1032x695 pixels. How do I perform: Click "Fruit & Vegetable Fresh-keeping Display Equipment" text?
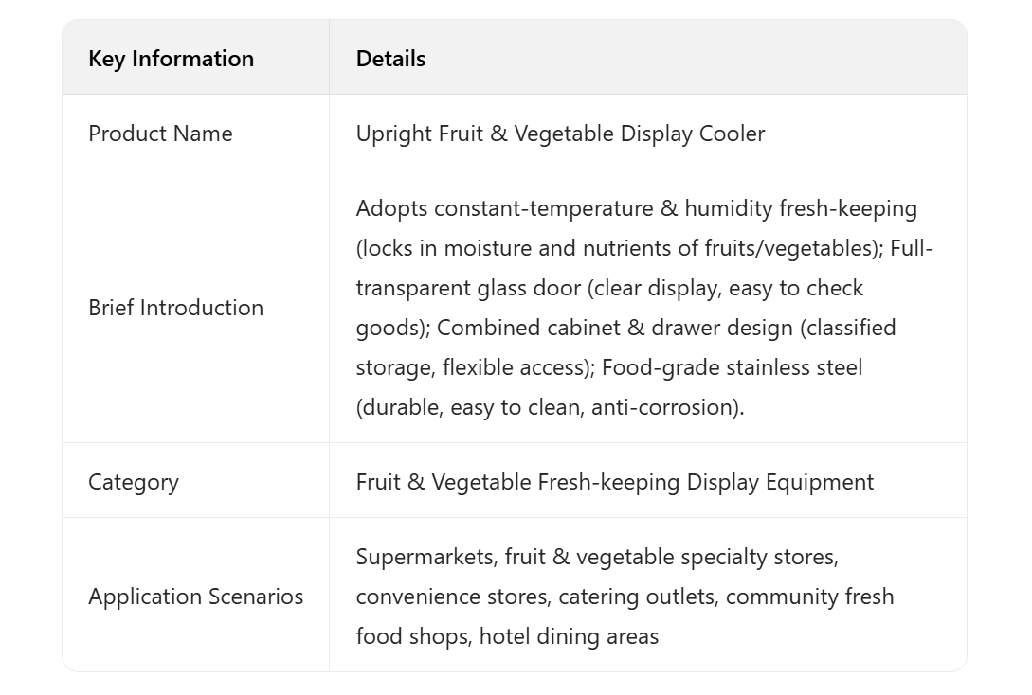coord(614,482)
